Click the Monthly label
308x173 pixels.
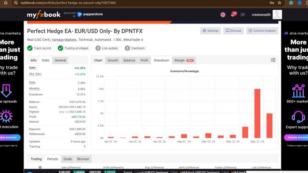(34, 88)
